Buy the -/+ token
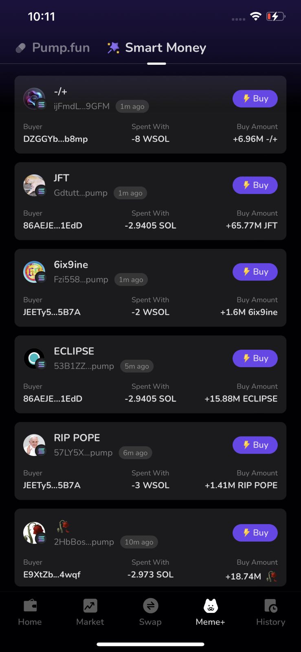 pos(255,99)
